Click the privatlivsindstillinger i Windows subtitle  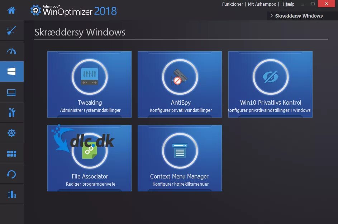coord(270,110)
